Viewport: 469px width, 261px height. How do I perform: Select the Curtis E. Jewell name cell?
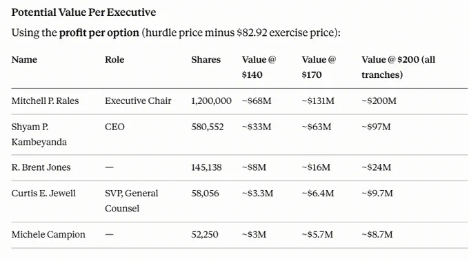tap(43, 194)
